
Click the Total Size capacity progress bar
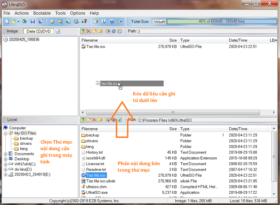(x=222, y=22)
